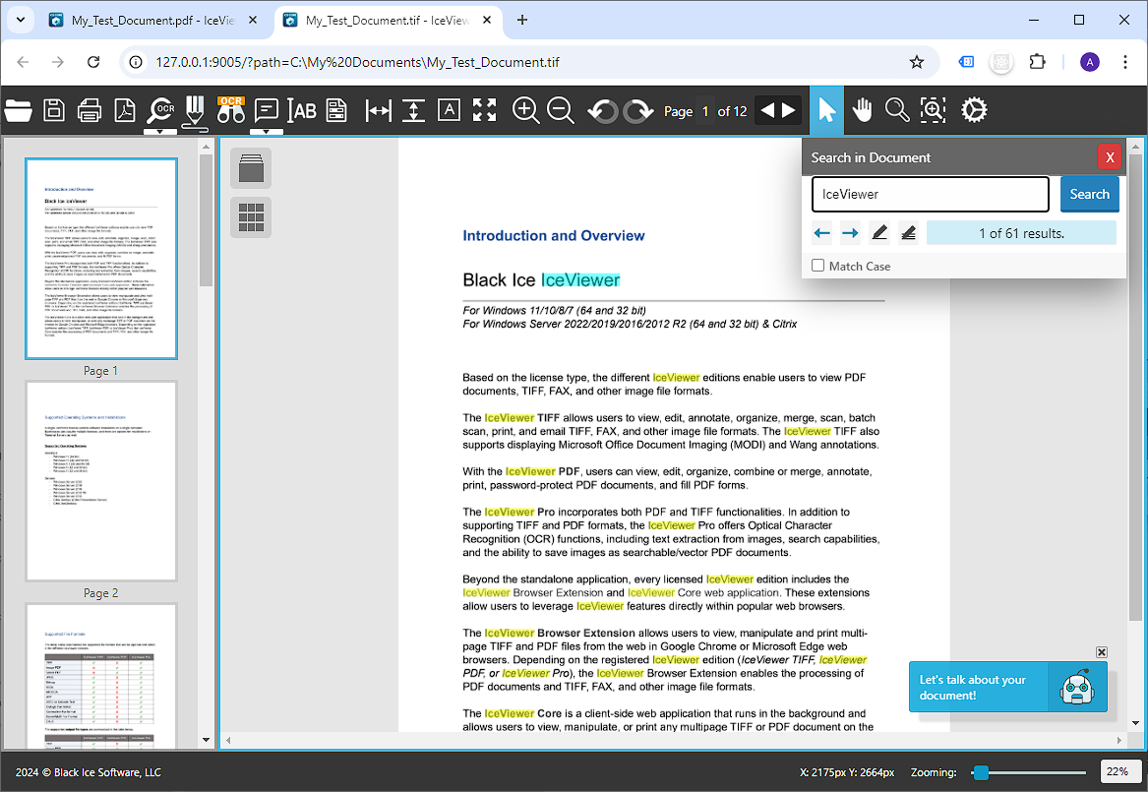Click the Search button
The width and height of the screenshot is (1148, 792).
point(1089,194)
